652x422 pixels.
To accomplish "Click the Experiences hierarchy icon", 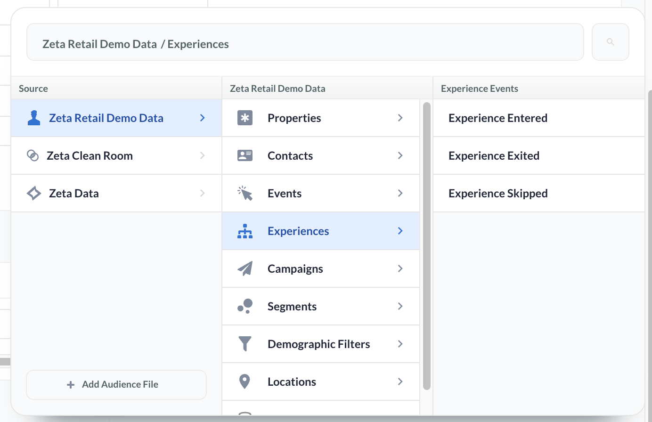I will click(245, 231).
